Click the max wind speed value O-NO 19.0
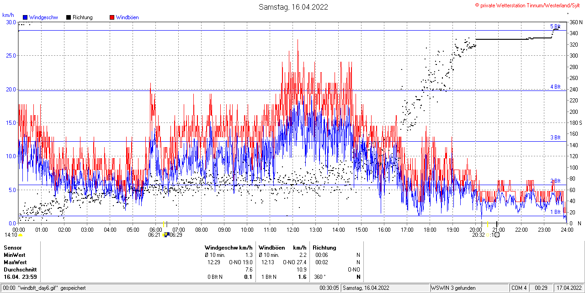585x293 pixels. tap(241, 262)
